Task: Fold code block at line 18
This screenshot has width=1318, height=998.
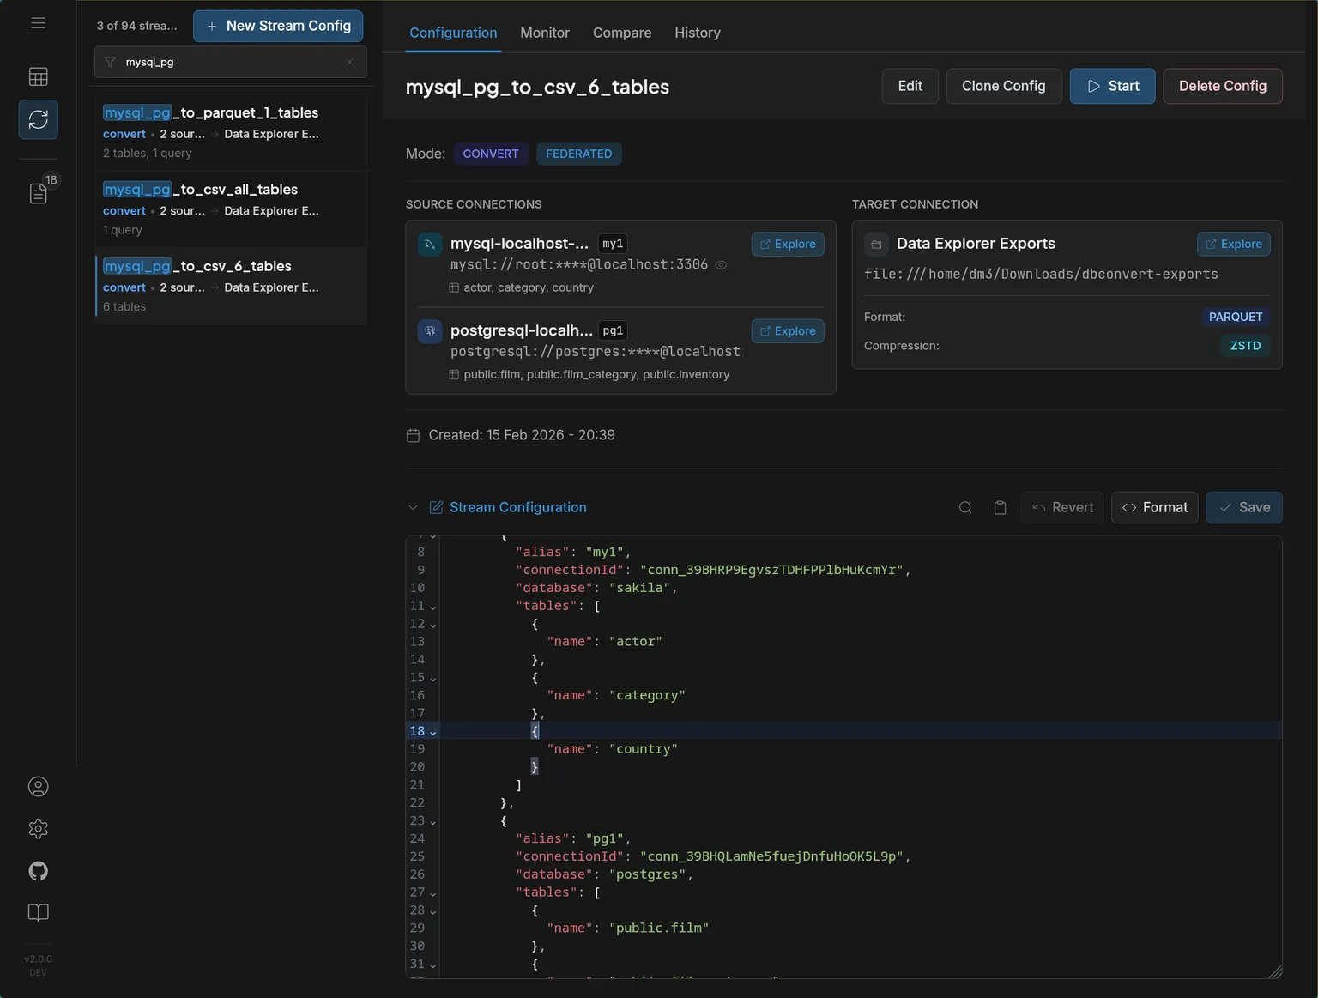Action: point(432,732)
